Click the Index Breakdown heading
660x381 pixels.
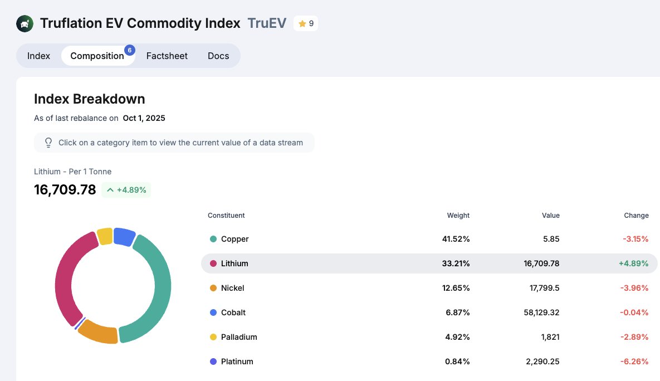89,99
